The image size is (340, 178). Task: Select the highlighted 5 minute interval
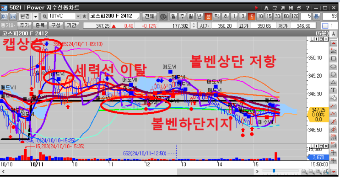pyautogui.click(x=252, y=16)
